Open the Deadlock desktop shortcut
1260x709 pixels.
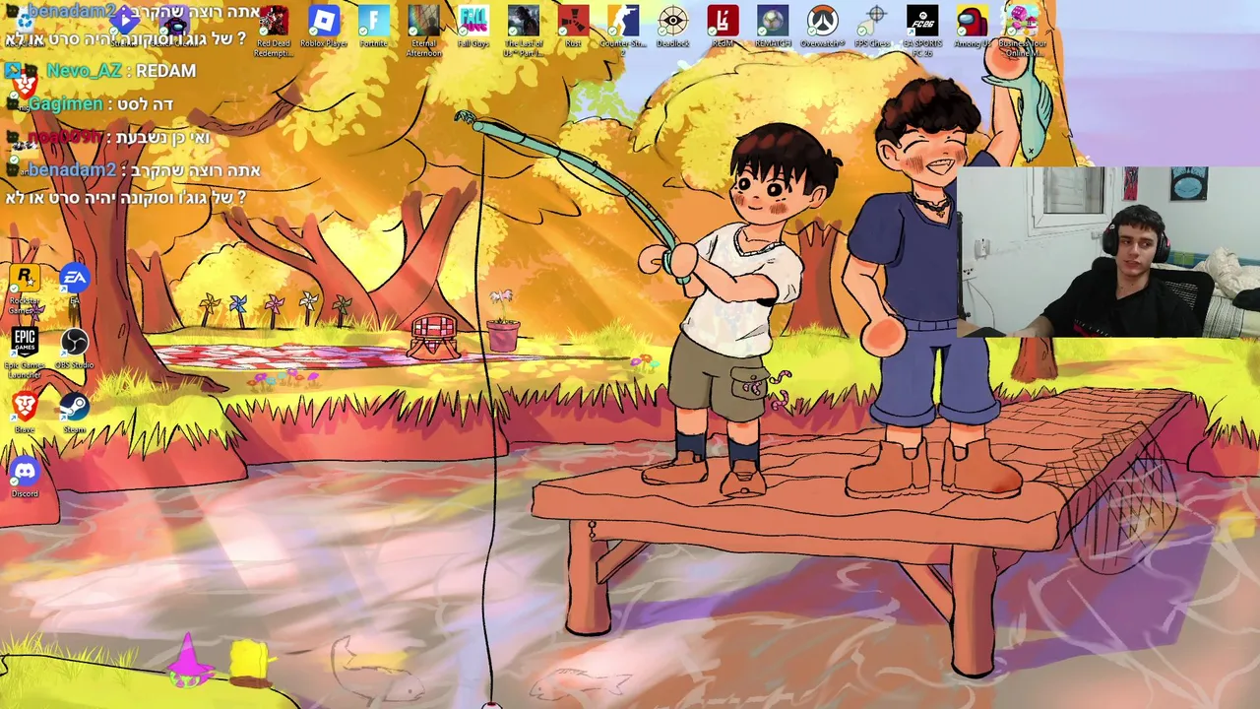click(672, 28)
